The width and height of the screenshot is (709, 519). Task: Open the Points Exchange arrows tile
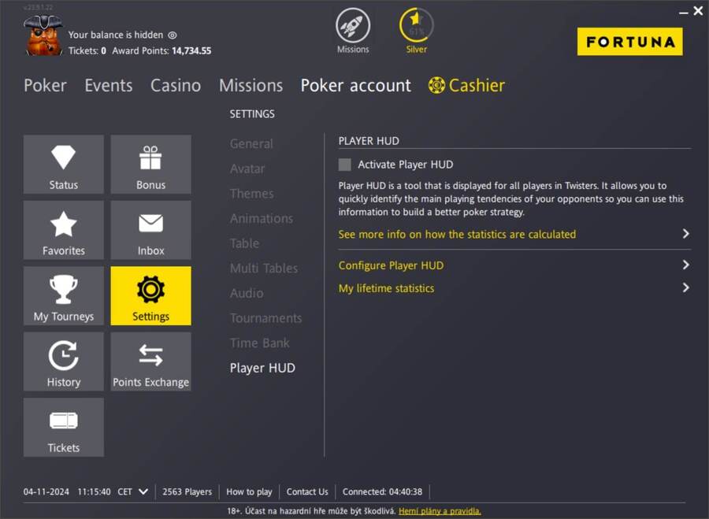tap(151, 361)
